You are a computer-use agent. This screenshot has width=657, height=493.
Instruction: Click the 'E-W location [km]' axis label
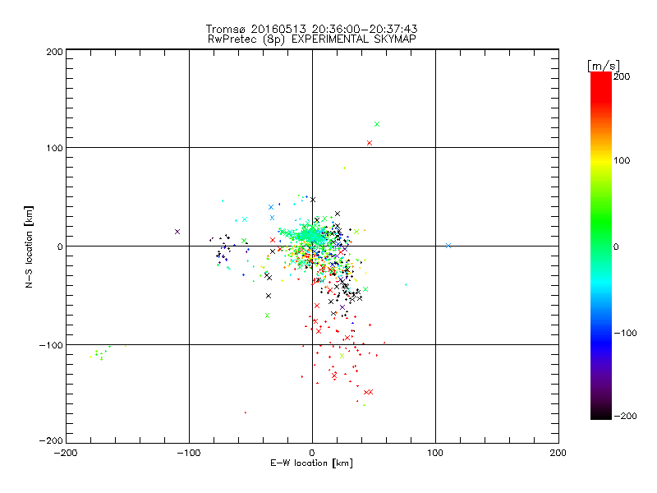pos(311,463)
